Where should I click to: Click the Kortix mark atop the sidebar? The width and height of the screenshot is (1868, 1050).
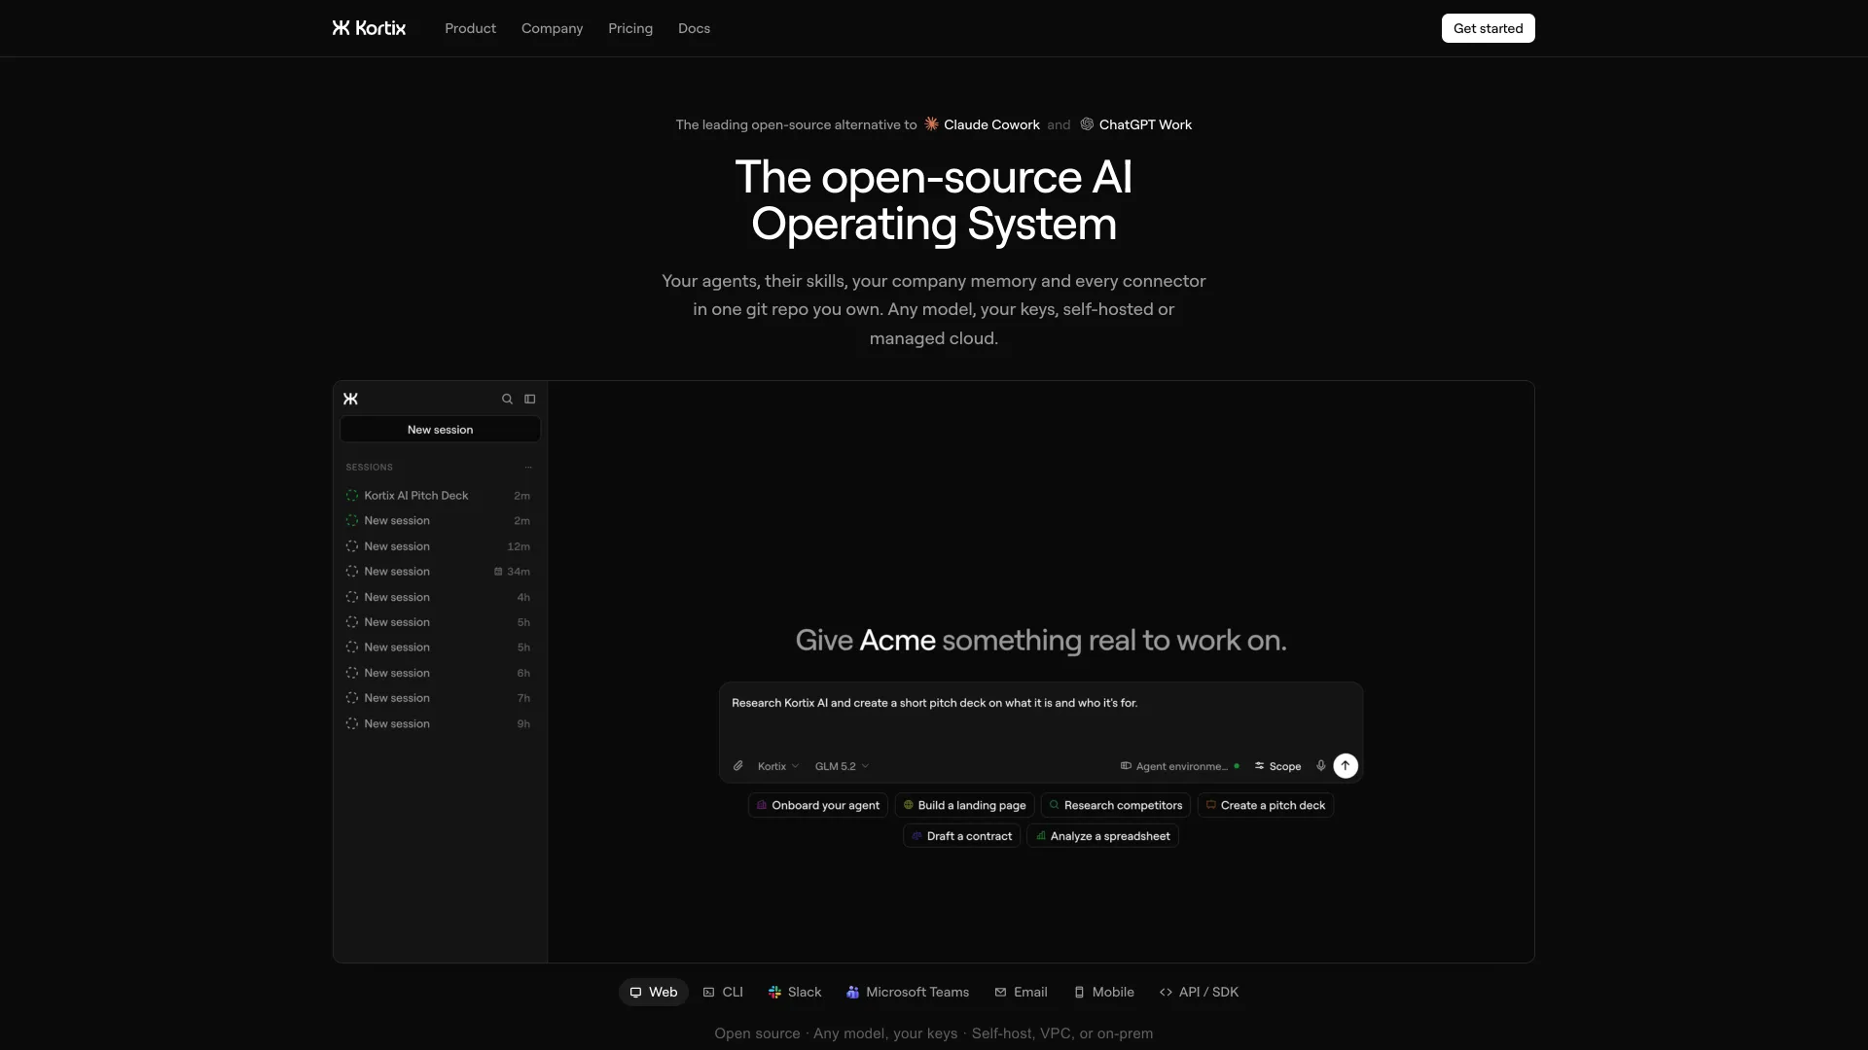[351, 399]
